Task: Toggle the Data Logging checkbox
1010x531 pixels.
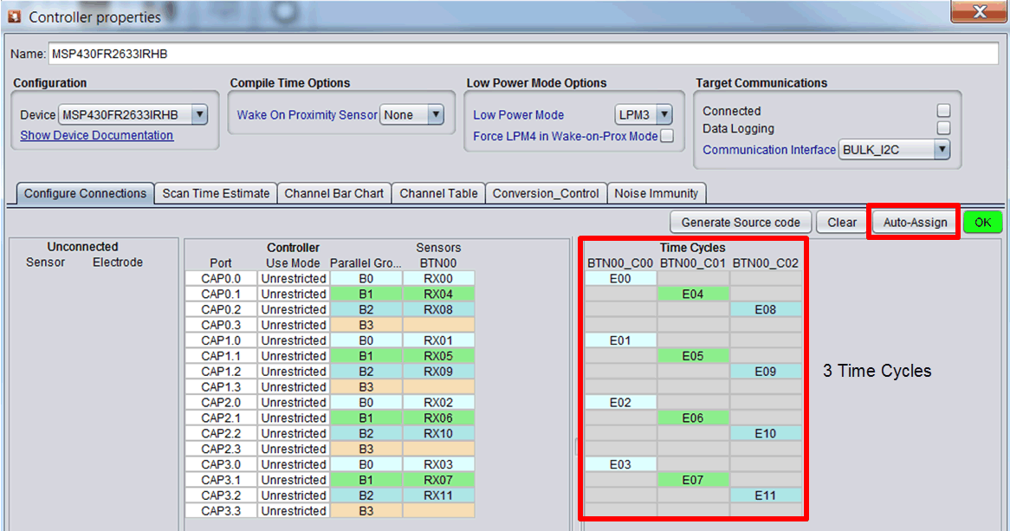Action: [943, 128]
